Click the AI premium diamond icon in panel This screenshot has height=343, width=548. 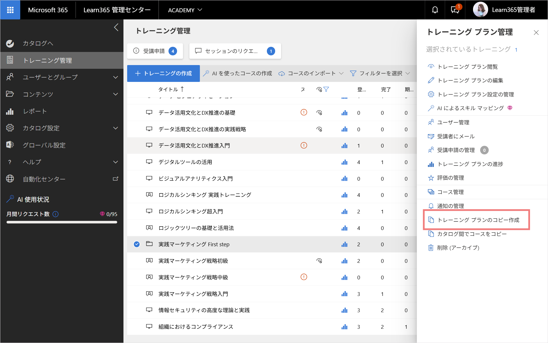point(510,108)
